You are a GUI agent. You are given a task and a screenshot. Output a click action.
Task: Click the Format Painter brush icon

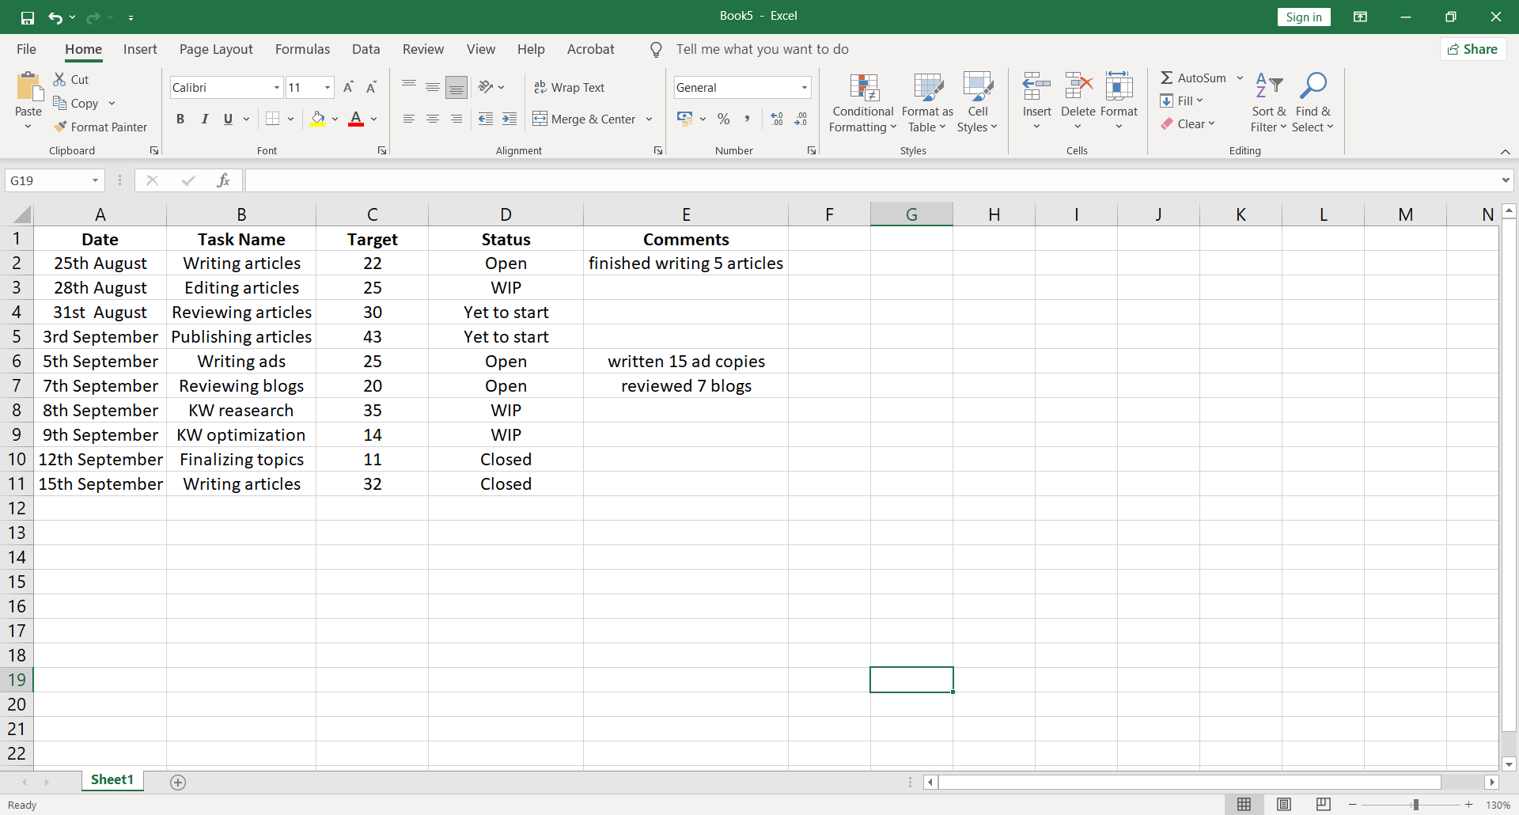(x=60, y=127)
